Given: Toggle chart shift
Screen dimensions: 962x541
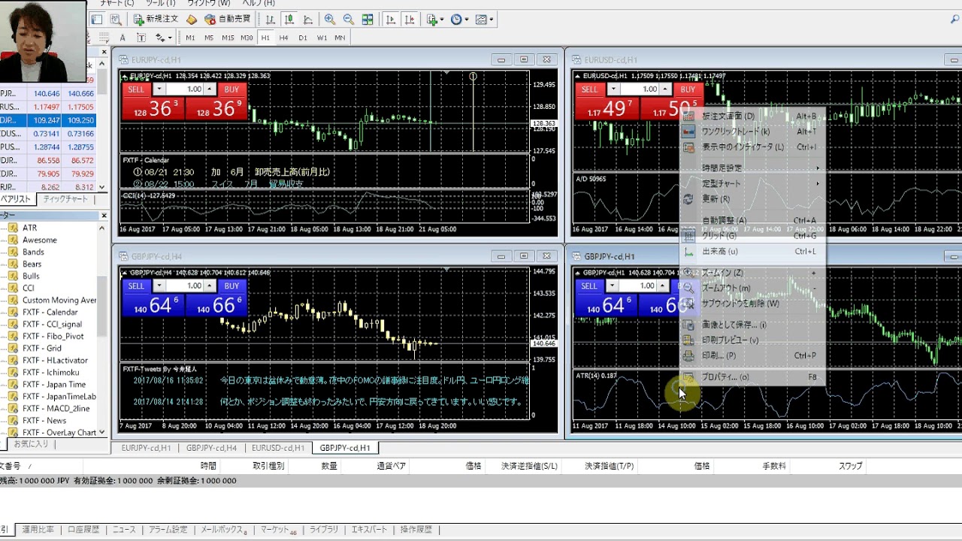Looking at the screenshot, I should coord(409,20).
